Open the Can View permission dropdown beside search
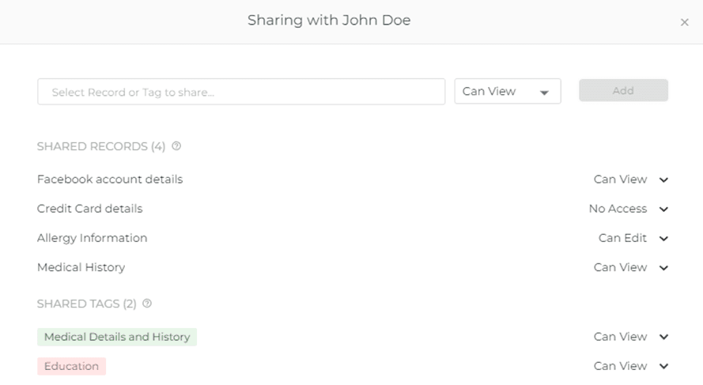 point(507,92)
